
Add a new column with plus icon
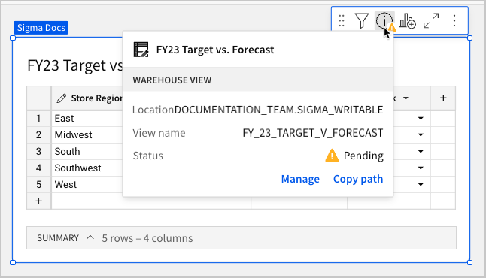(443, 98)
